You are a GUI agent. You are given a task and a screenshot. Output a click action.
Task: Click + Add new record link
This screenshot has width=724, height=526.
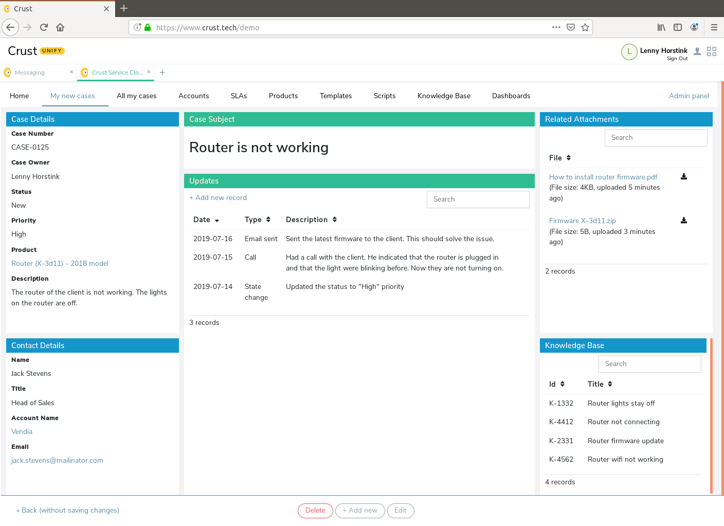click(218, 197)
